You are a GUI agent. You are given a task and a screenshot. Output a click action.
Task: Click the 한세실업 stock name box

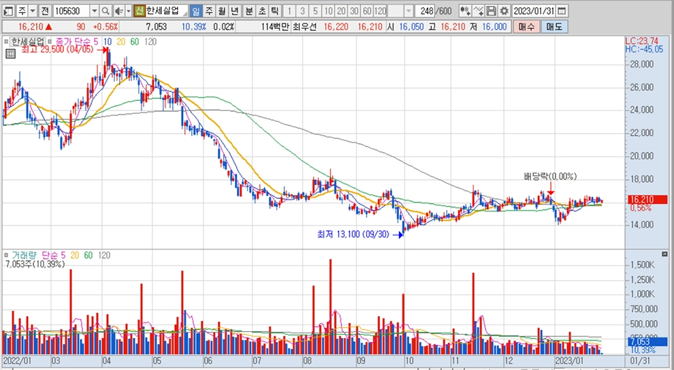(x=166, y=11)
